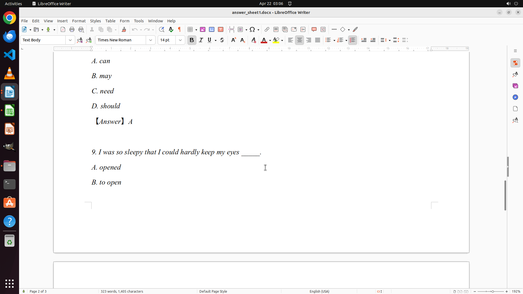
Task: Open the Navigator in the sidebar
Action: point(515,97)
